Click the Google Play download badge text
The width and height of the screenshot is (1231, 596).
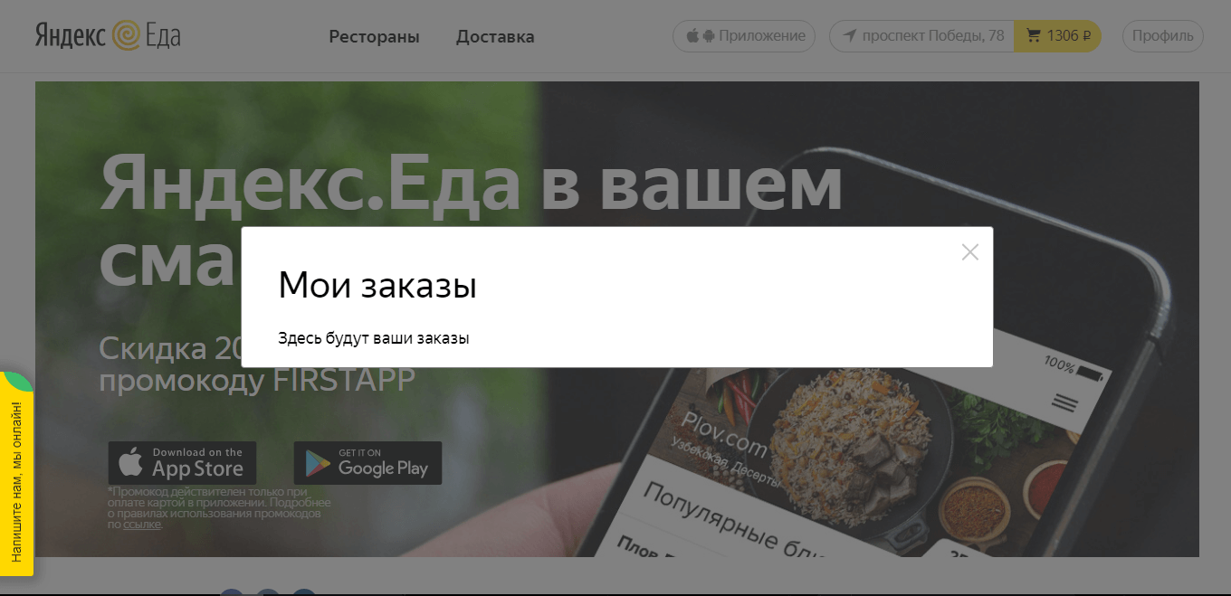pyautogui.click(x=383, y=463)
